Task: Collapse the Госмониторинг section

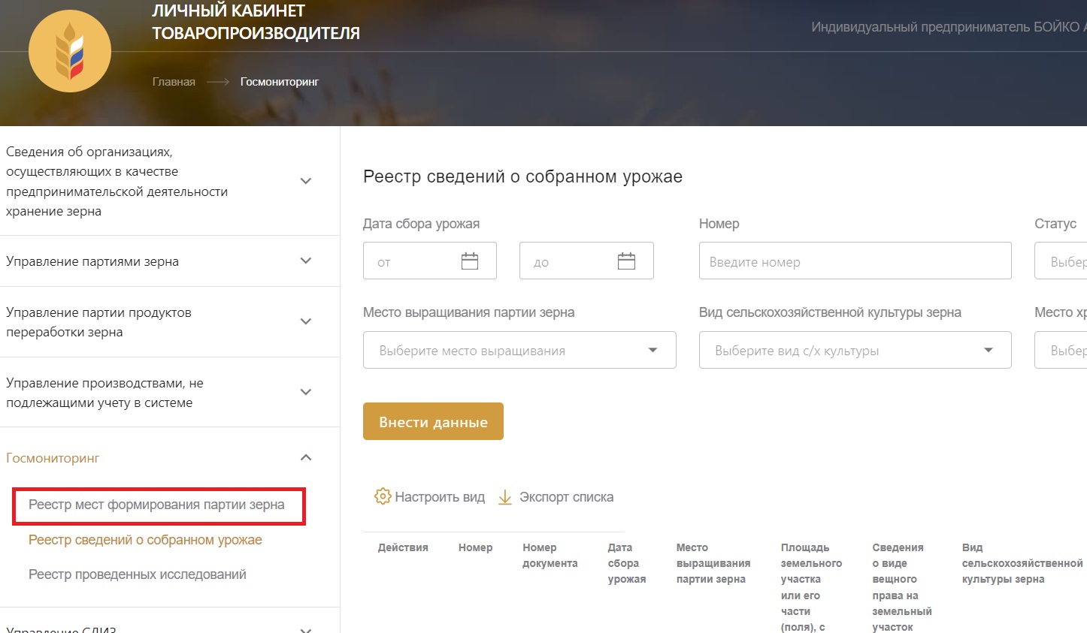Action: point(306,457)
